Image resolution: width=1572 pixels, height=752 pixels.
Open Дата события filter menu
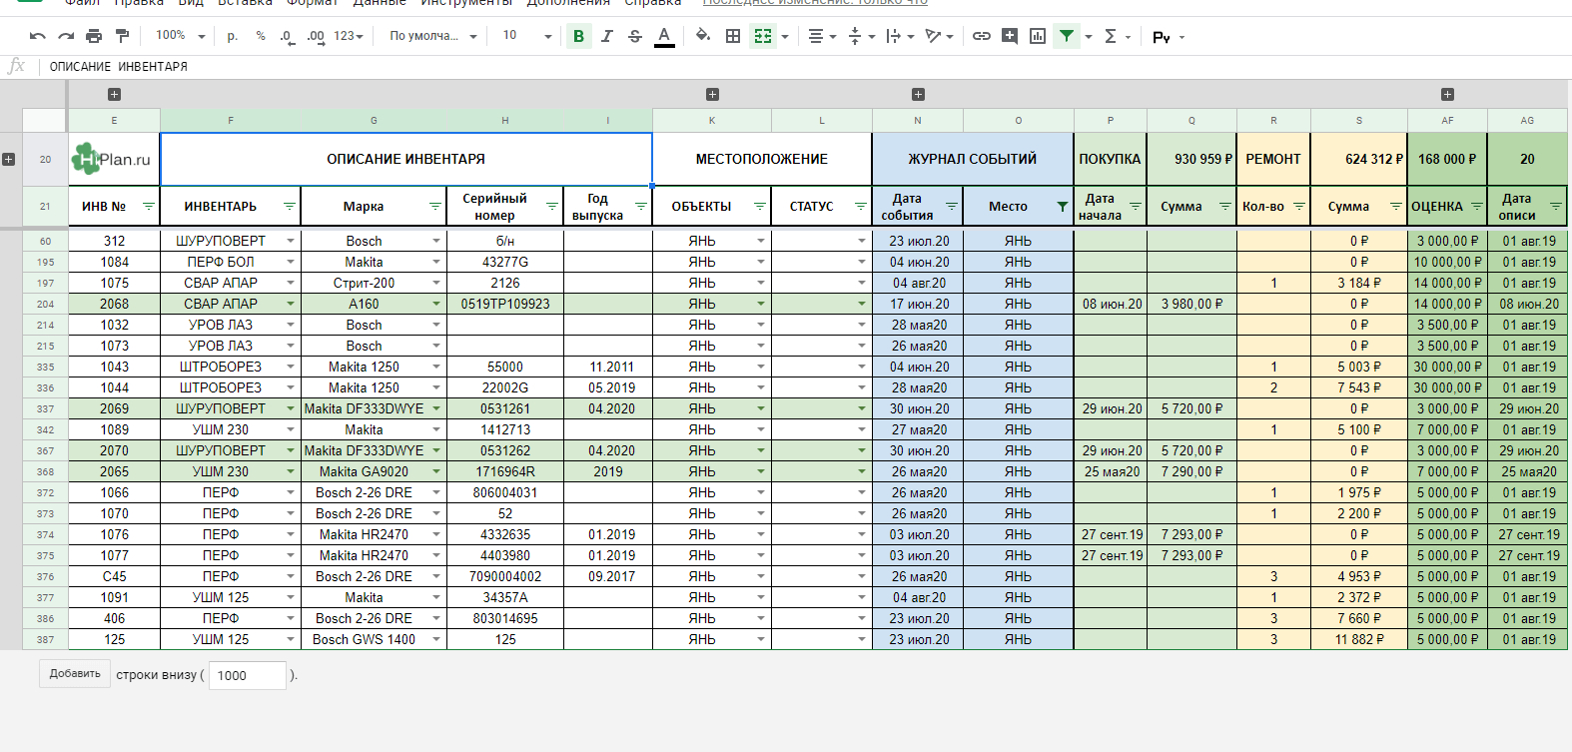coord(952,207)
